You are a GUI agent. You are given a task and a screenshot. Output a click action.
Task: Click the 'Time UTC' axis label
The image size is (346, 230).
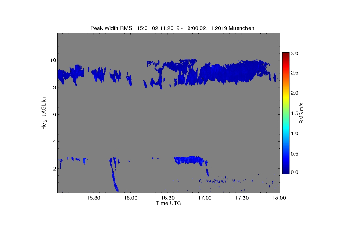click(168, 204)
